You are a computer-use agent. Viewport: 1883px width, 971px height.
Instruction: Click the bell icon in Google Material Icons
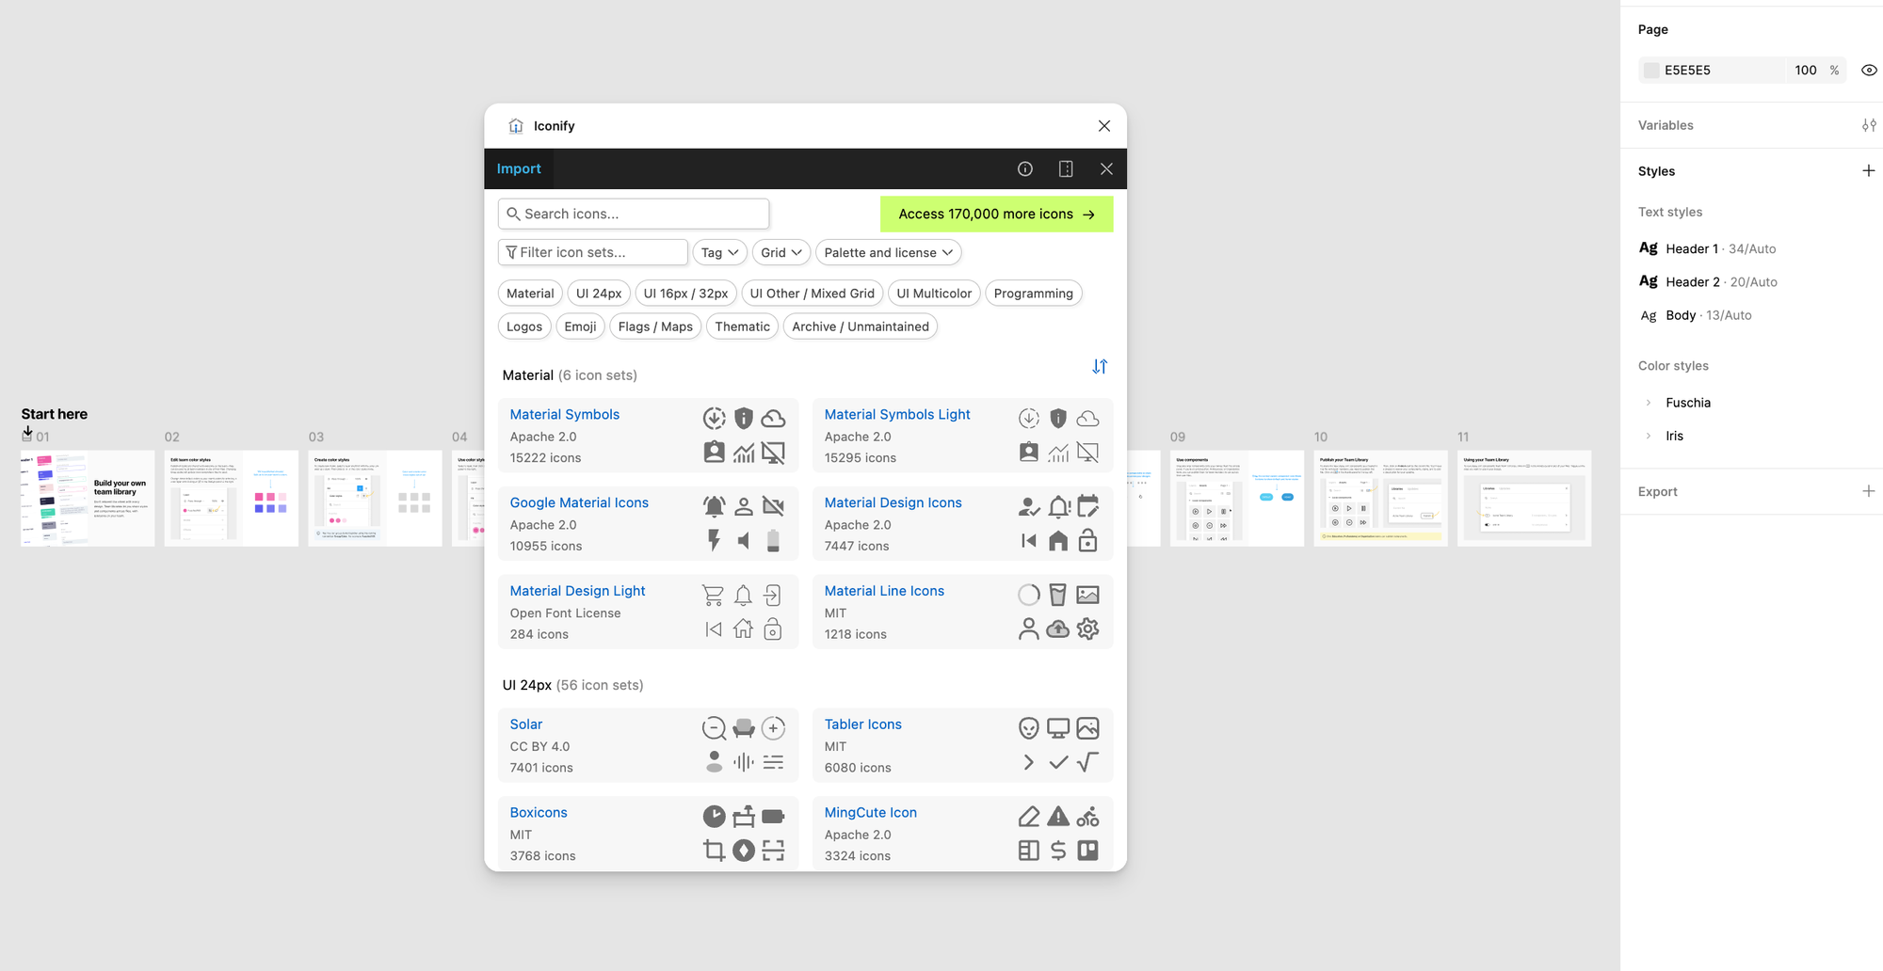tap(715, 506)
